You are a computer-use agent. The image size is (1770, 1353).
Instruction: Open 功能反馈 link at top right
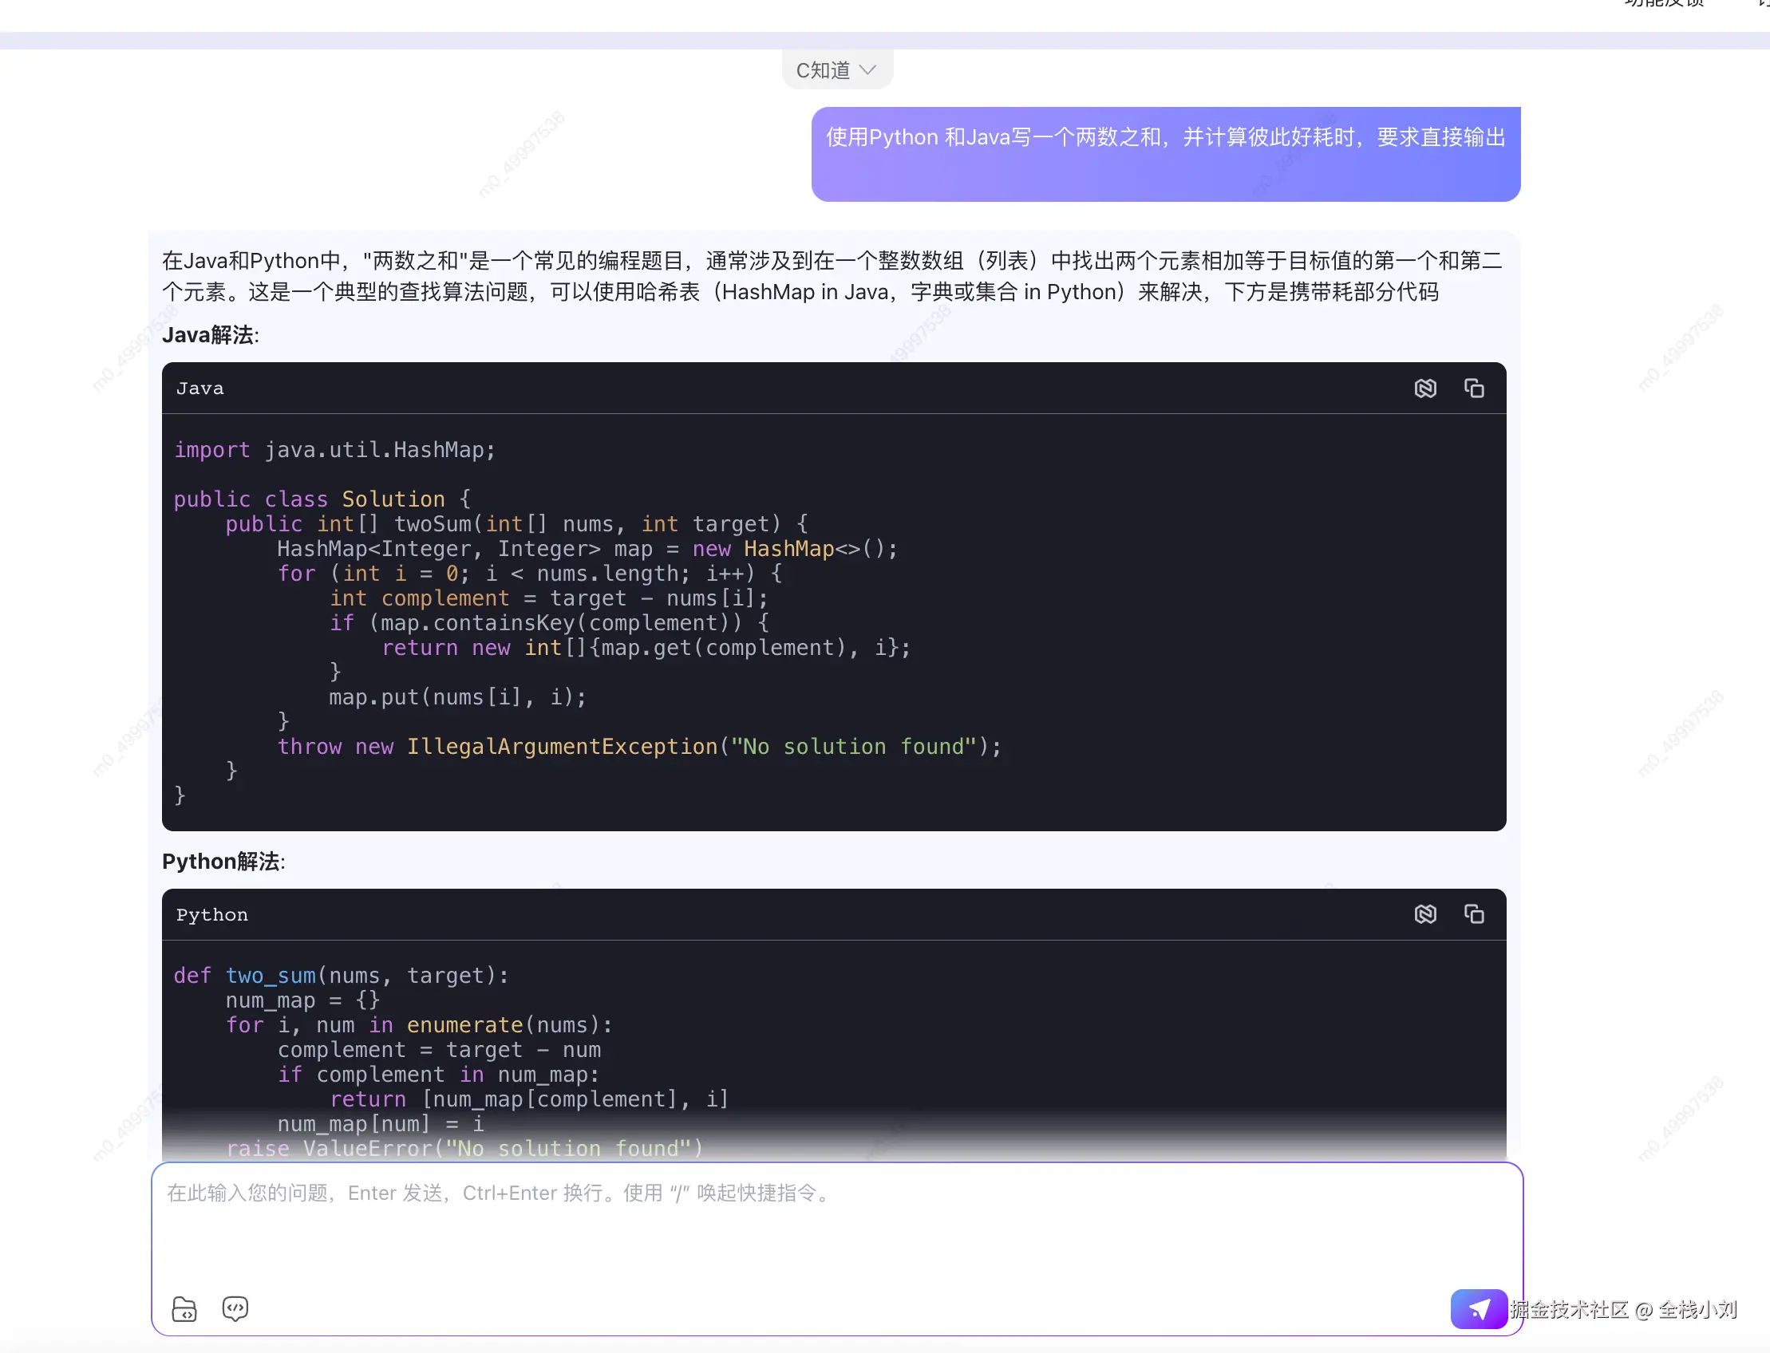[x=1665, y=3]
